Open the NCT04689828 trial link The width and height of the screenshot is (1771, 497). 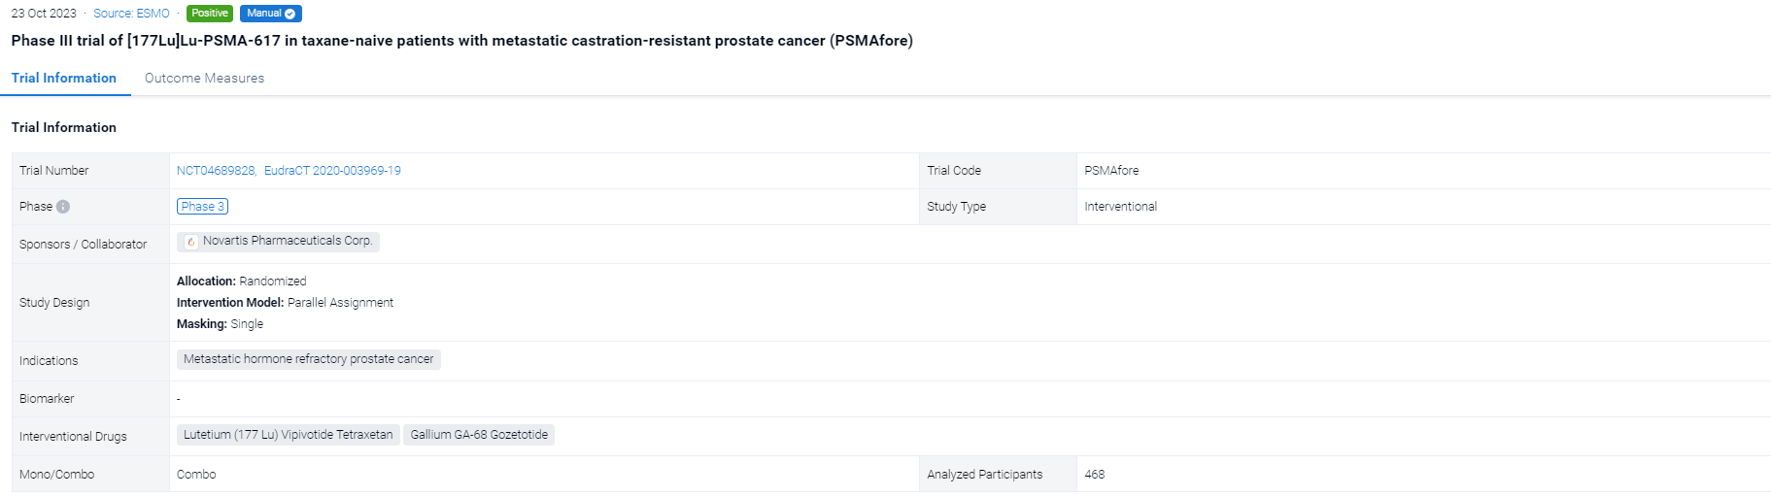[215, 171]
